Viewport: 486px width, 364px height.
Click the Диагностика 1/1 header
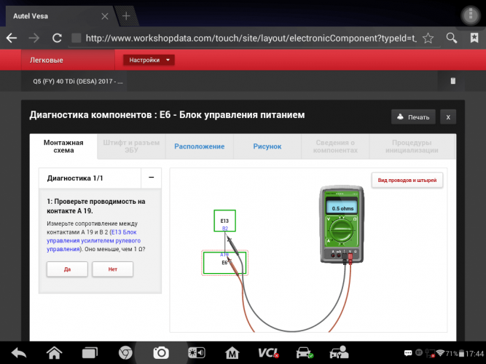coord(90,178)
